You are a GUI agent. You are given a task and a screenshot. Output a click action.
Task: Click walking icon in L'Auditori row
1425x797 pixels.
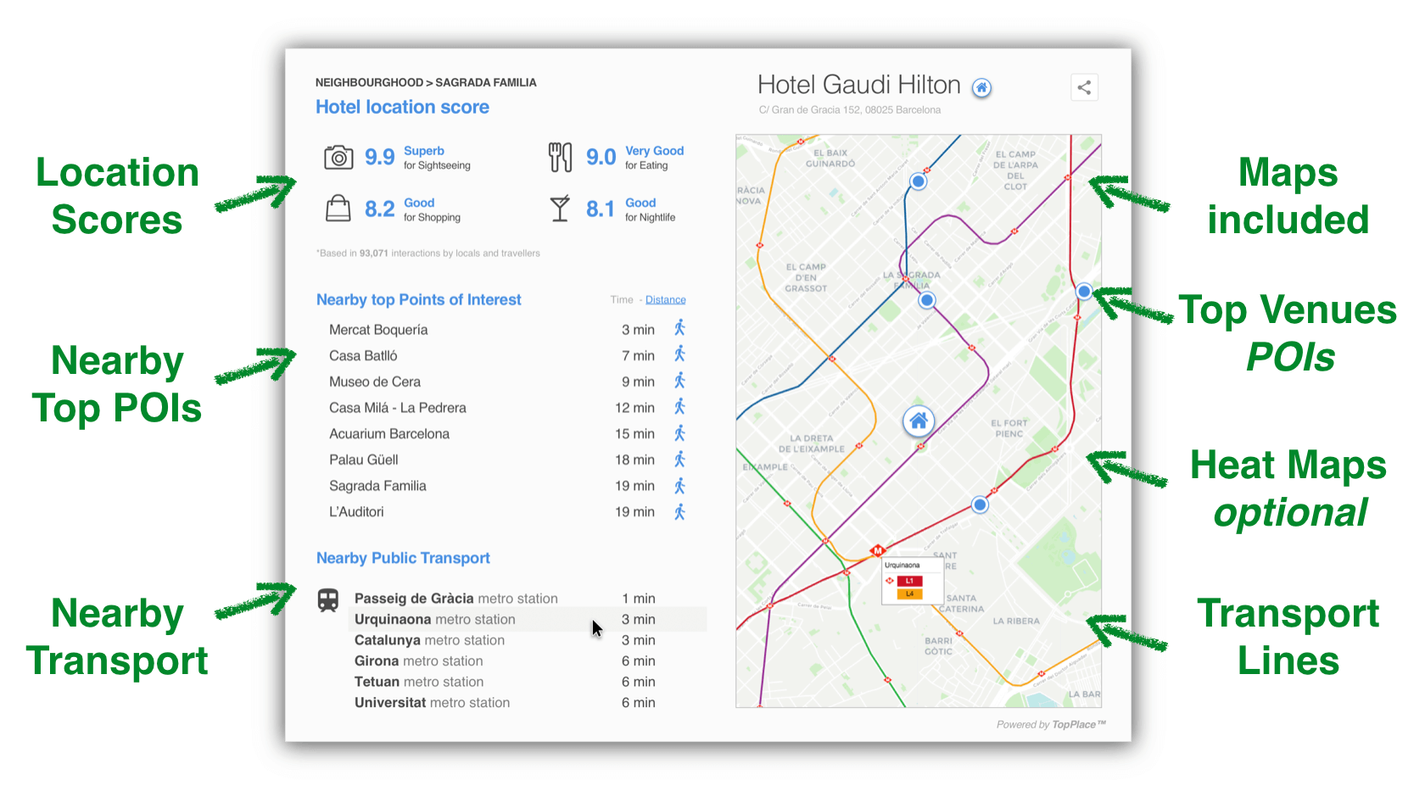pyautogui.click(x=679, y=511)
